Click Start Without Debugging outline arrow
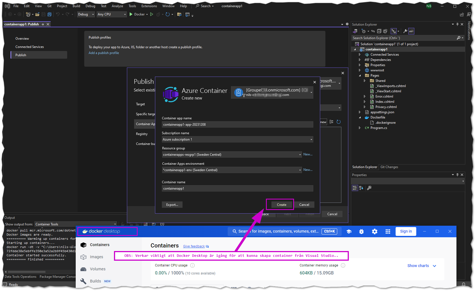This screenshot has height=291, width=476. coord(151,14)
